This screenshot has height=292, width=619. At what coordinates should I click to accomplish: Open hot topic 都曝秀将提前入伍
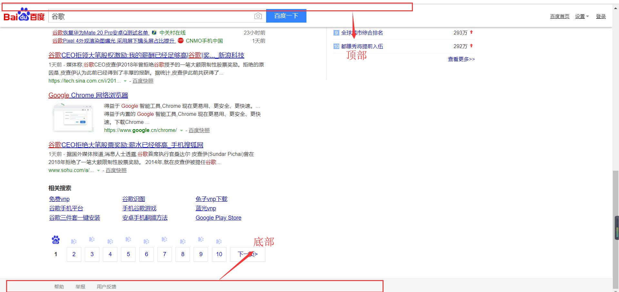362,46
